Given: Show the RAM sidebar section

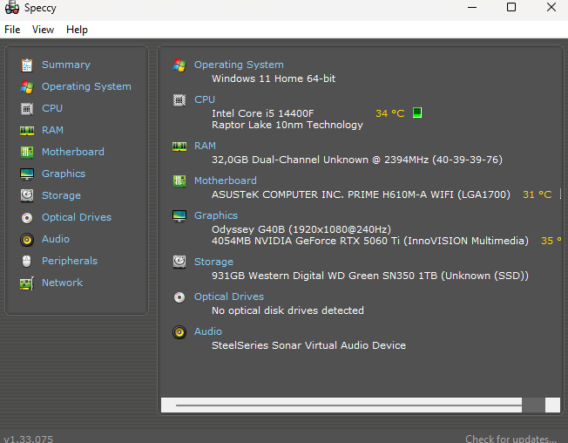Looking at the screenshot, I should pos(52,130).
